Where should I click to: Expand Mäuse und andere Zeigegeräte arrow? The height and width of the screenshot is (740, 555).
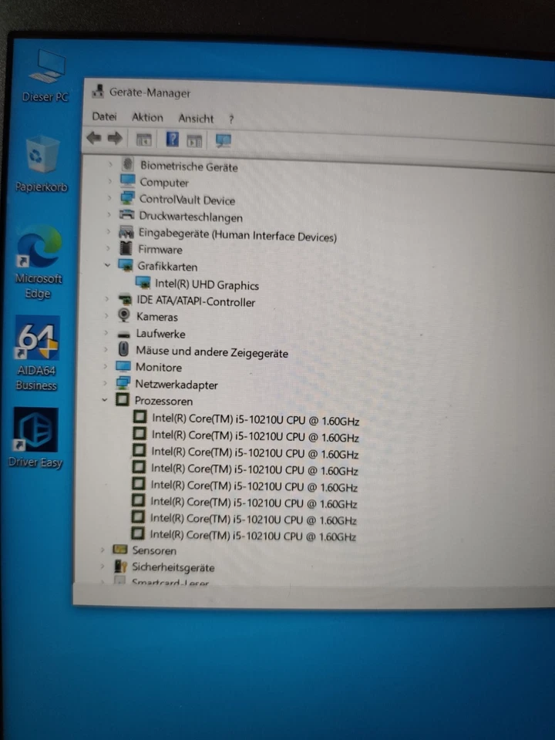[x=106, y=349]
